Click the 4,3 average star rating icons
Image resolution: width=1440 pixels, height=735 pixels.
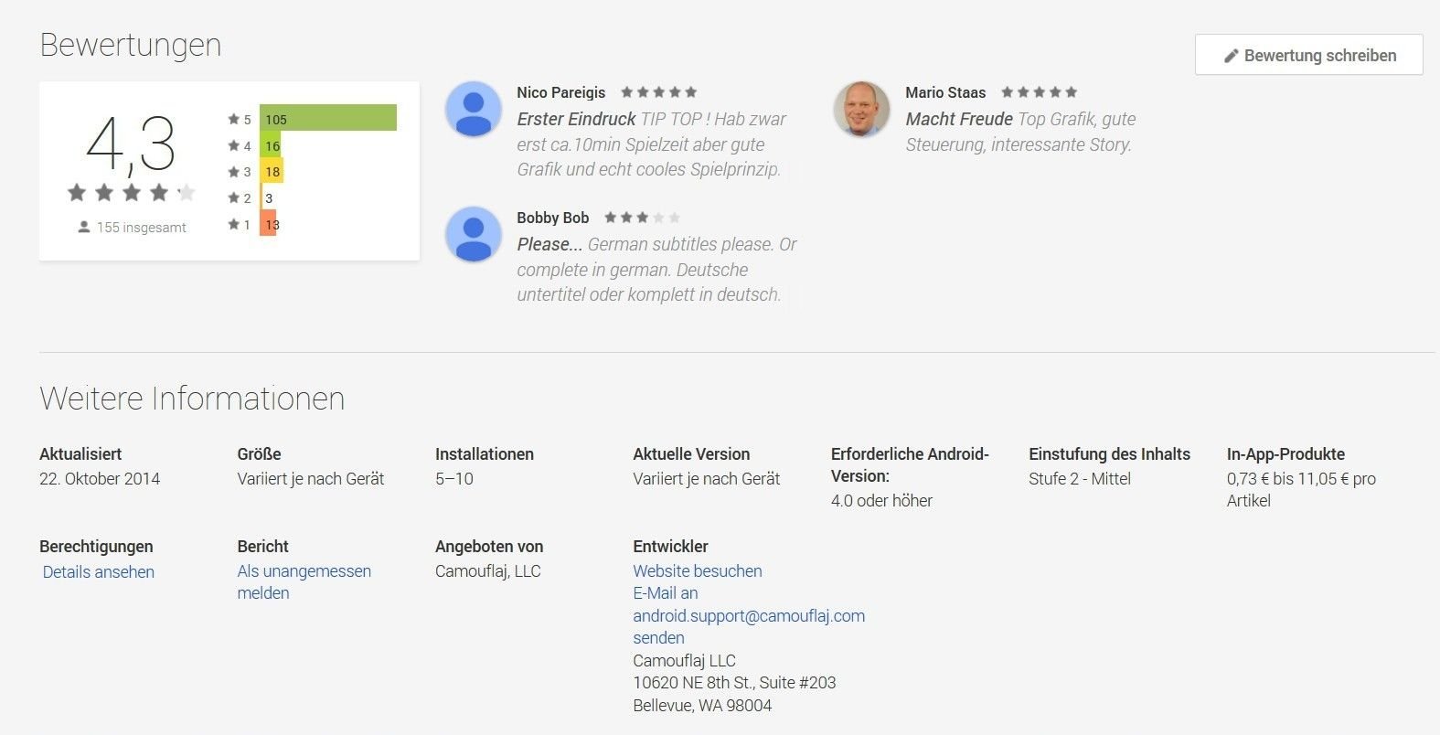132,192
